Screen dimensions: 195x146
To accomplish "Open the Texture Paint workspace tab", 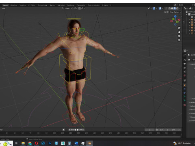I will tap(42, 5).
